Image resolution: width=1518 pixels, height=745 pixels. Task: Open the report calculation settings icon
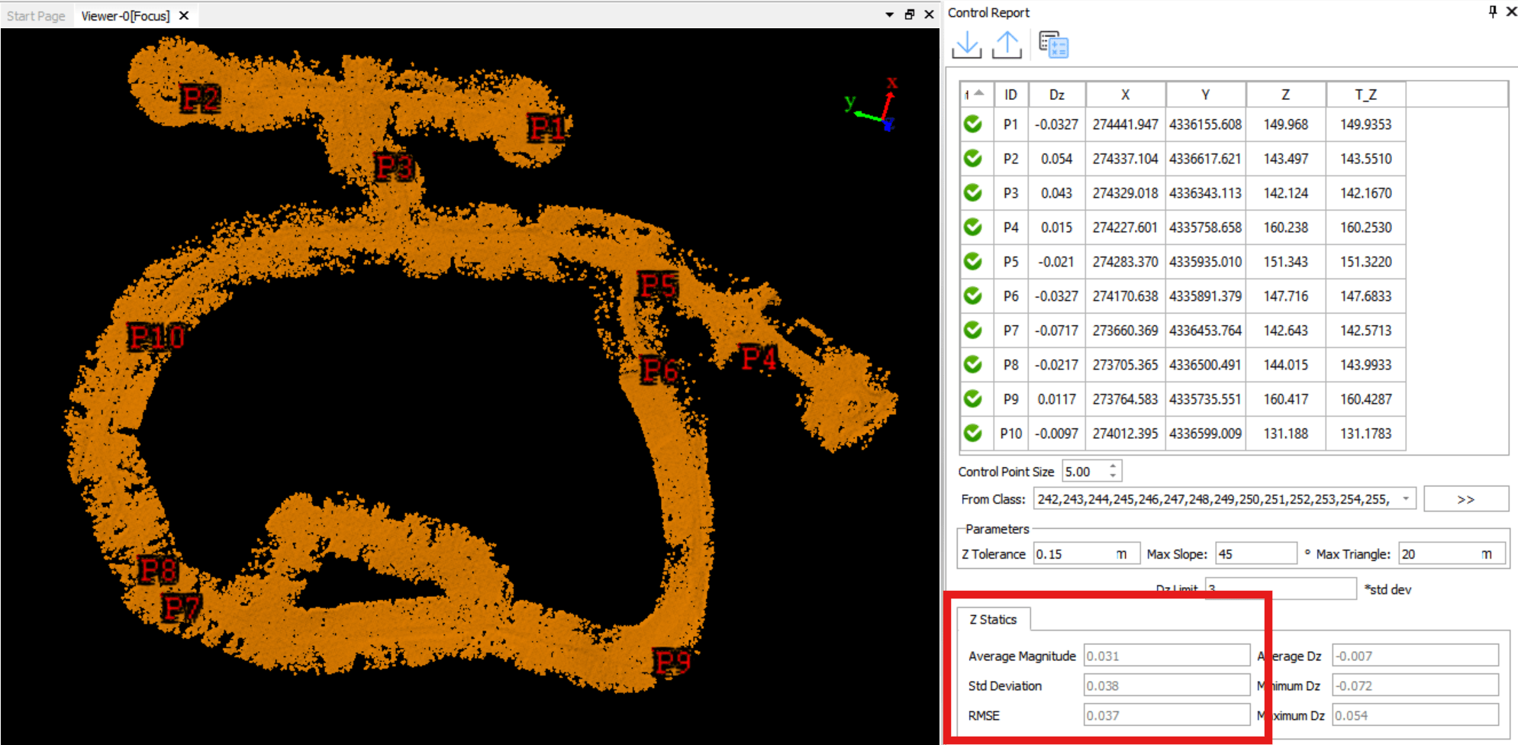point(1054,45)
